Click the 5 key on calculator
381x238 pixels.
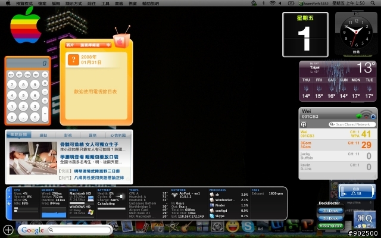23,95
